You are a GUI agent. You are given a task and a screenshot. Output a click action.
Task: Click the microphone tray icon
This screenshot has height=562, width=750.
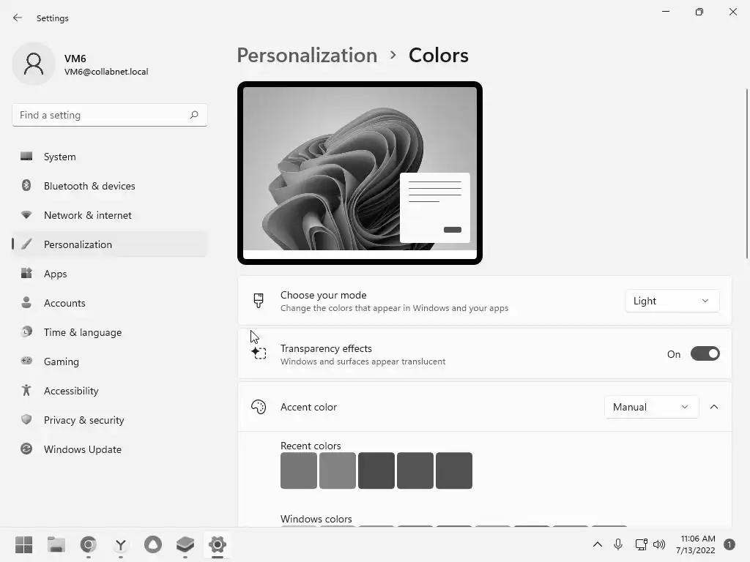click(x=618, y=544)
